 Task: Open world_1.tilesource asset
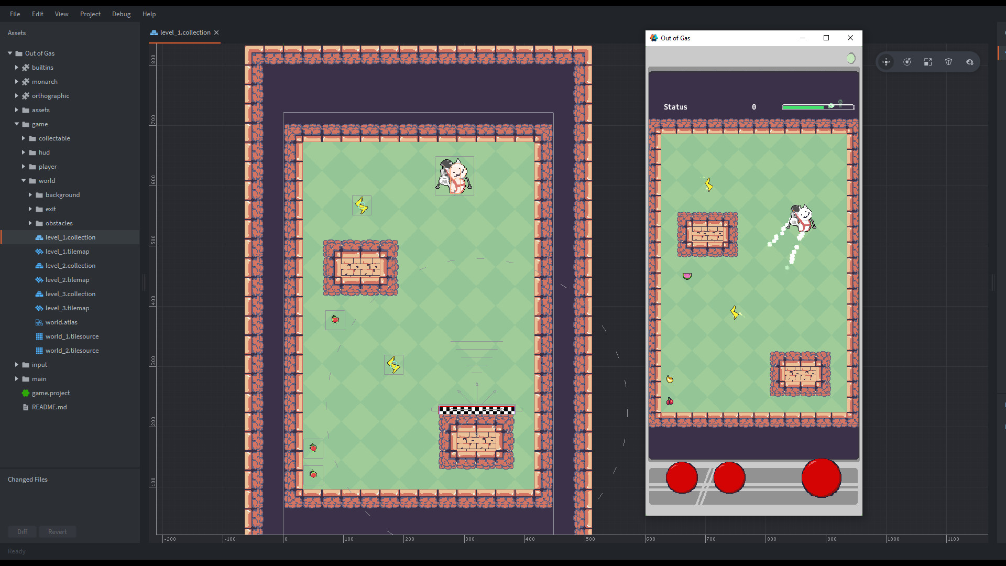(x=72, y=336)
